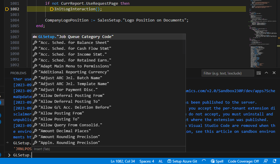Click the wrench icon beside "Additional Reporting Currency"
Screen dimensions: 280x164
coord(35,72)
